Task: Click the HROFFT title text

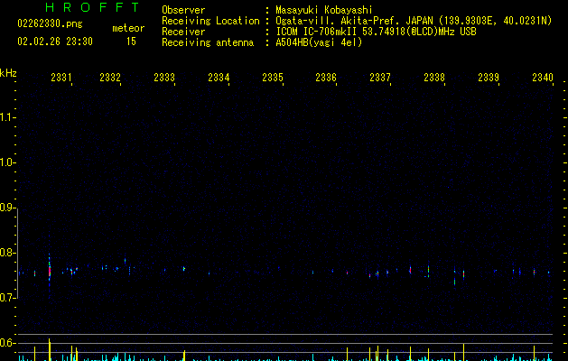Action: tap(93, 7)
